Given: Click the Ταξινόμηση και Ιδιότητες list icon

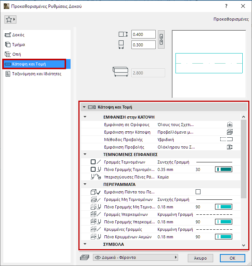Looking at the screenshot, I should (8, 74).
